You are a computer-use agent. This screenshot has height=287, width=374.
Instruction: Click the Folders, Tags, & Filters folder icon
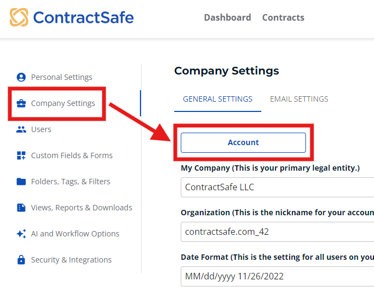(x=21, y=182)
